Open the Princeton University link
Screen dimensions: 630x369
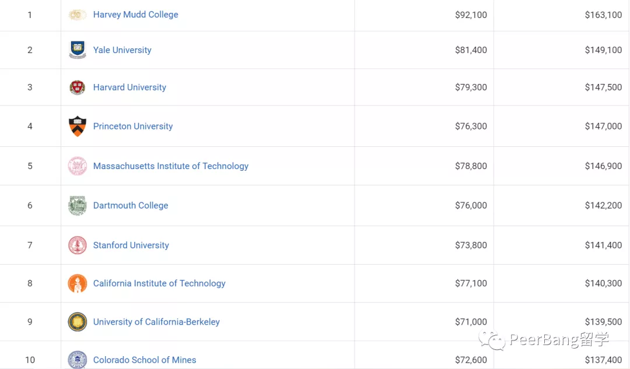coord(133,126)
